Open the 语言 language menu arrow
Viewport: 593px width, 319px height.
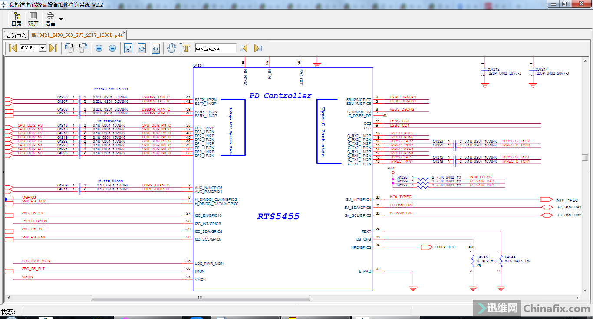[61, 20]
